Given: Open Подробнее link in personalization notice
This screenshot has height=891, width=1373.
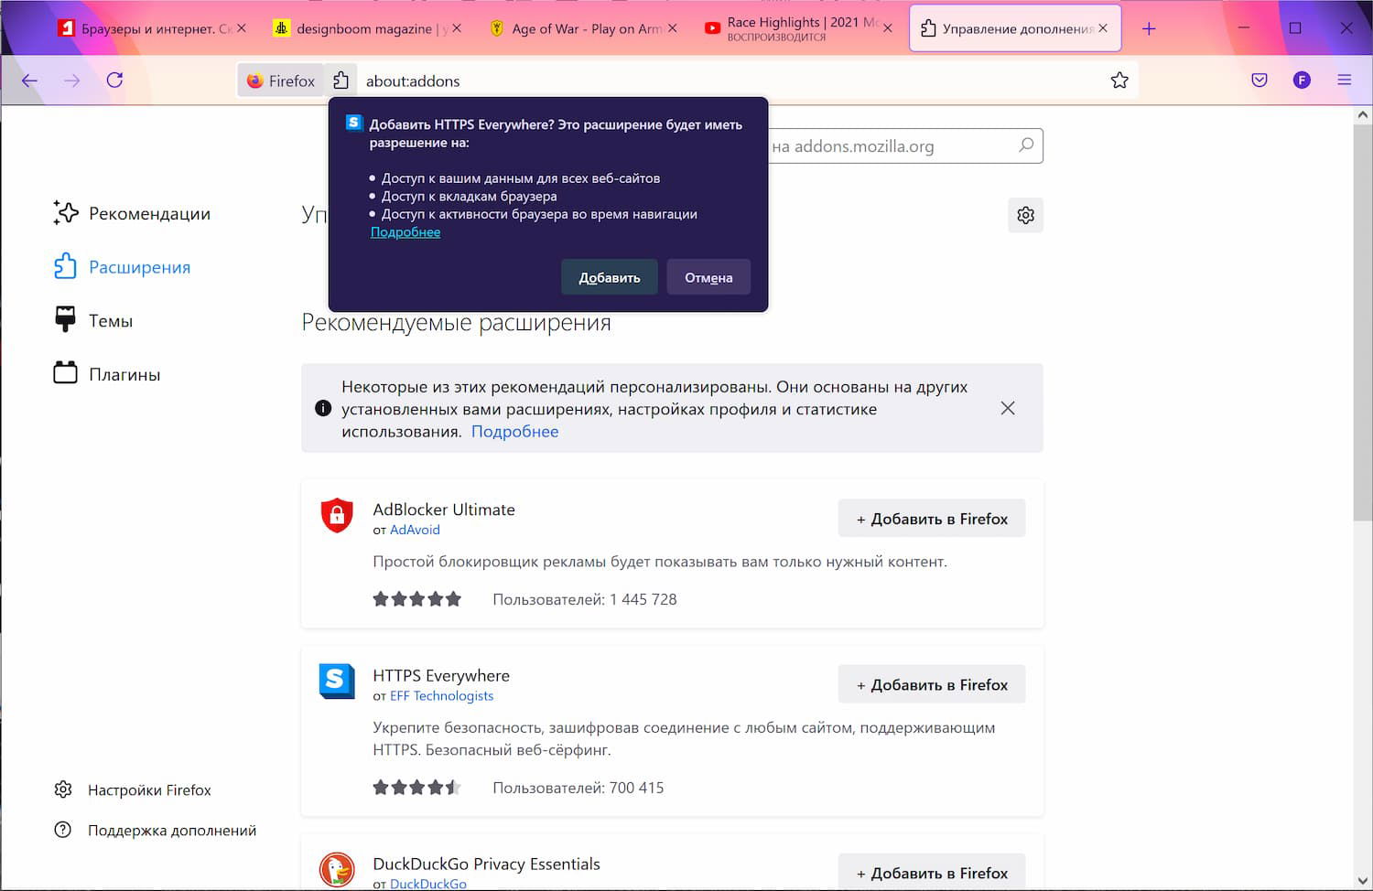Looking at the screenshot, I should pyautogui.click(x=514, y=432).
